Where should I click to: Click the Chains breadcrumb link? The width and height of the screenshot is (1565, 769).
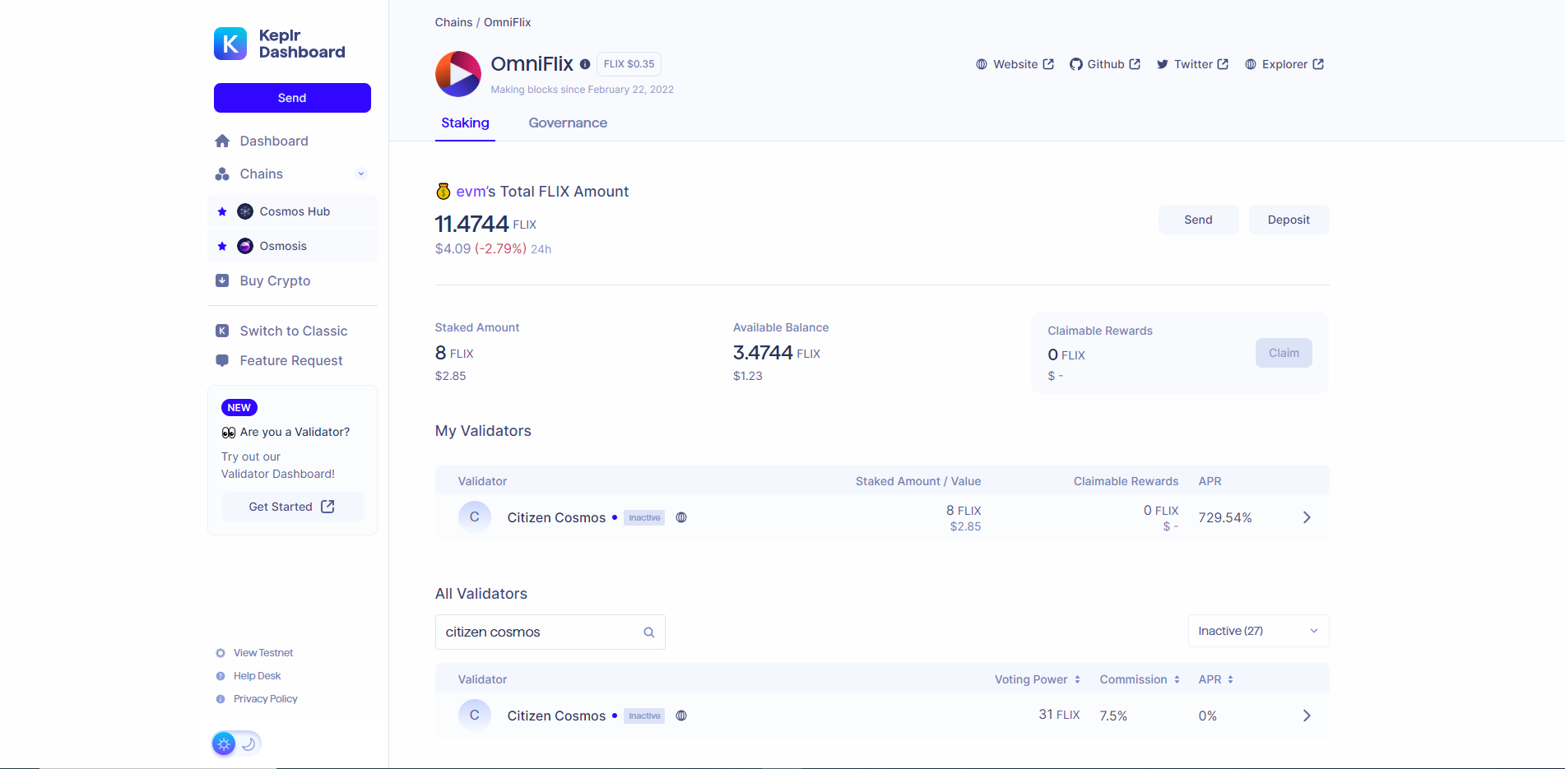453,22
